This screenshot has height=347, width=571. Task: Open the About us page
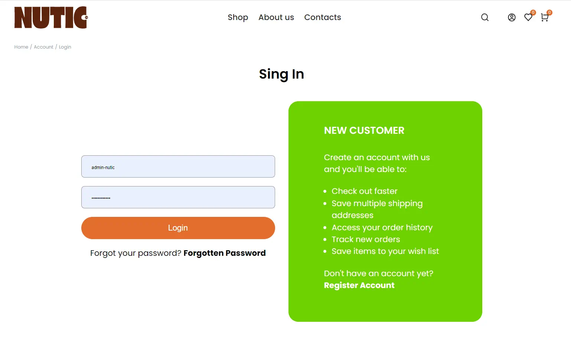(276, 17)
